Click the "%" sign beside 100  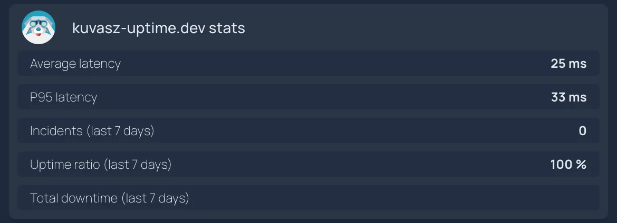[581, 165]
